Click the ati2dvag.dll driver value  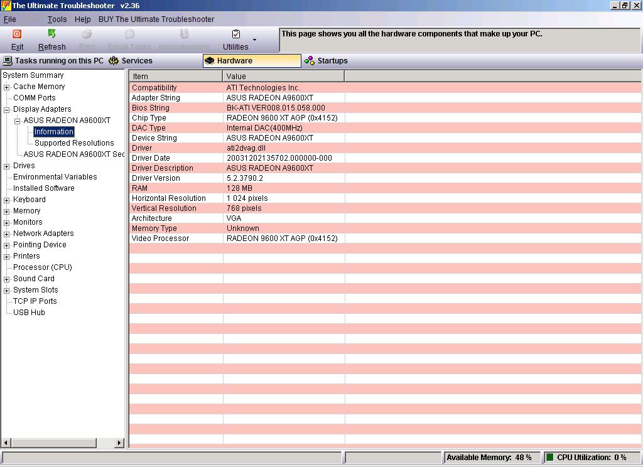click(x=246, y=148)
